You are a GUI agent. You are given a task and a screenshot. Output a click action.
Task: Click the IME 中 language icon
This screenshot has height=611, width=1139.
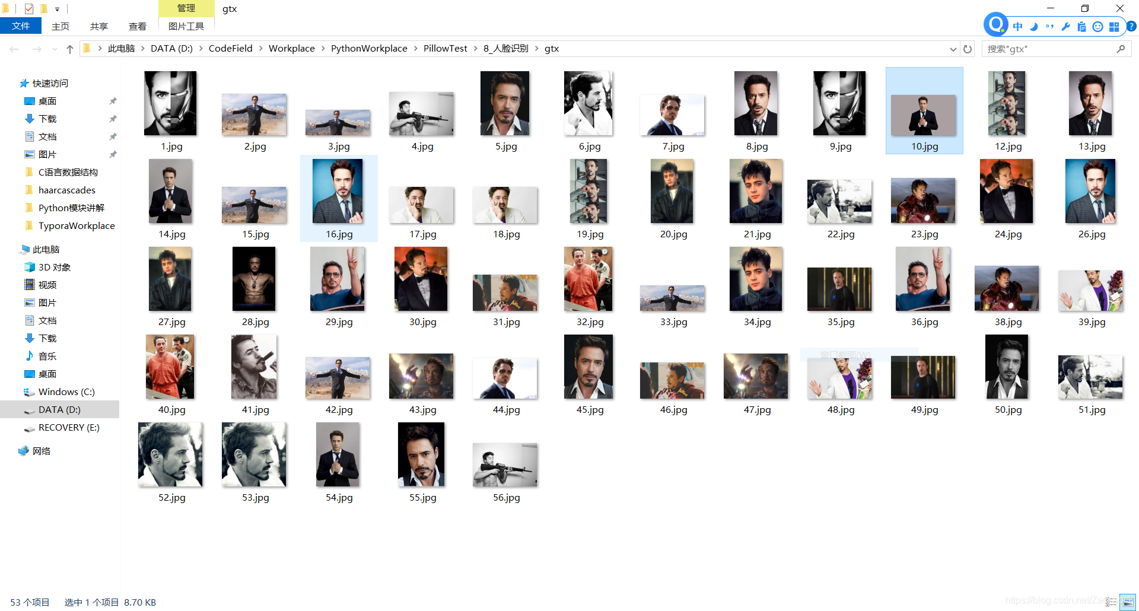[1018, 26]
